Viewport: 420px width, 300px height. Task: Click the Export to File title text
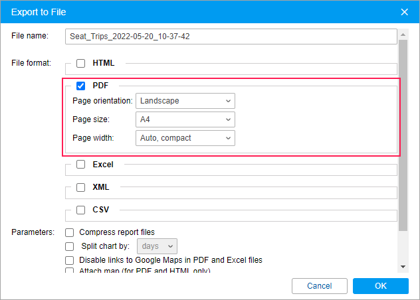[x=39, y=12]
